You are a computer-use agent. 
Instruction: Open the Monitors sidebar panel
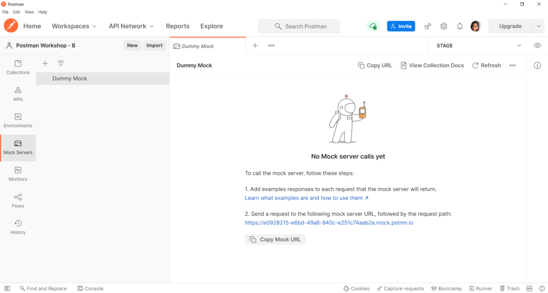pyautogui.click(x=18, y=174)
